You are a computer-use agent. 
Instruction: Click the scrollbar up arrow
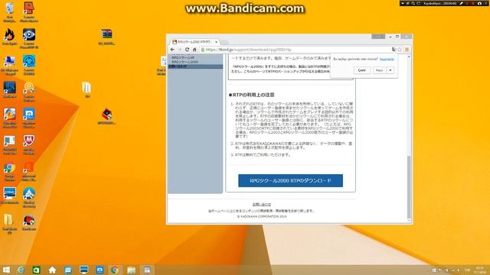point(409,57)
